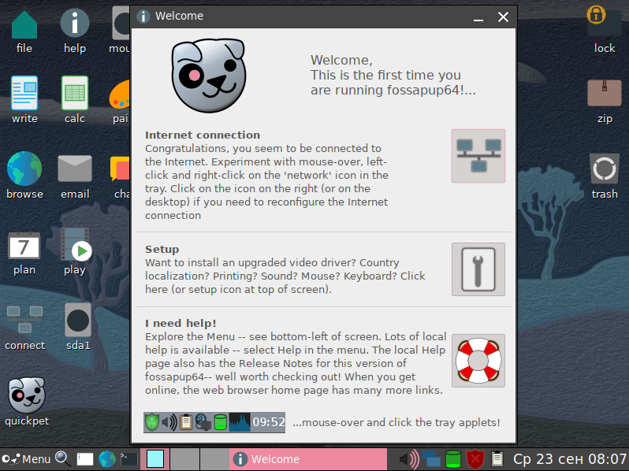Click the show desktop taskbar icon

84,459
